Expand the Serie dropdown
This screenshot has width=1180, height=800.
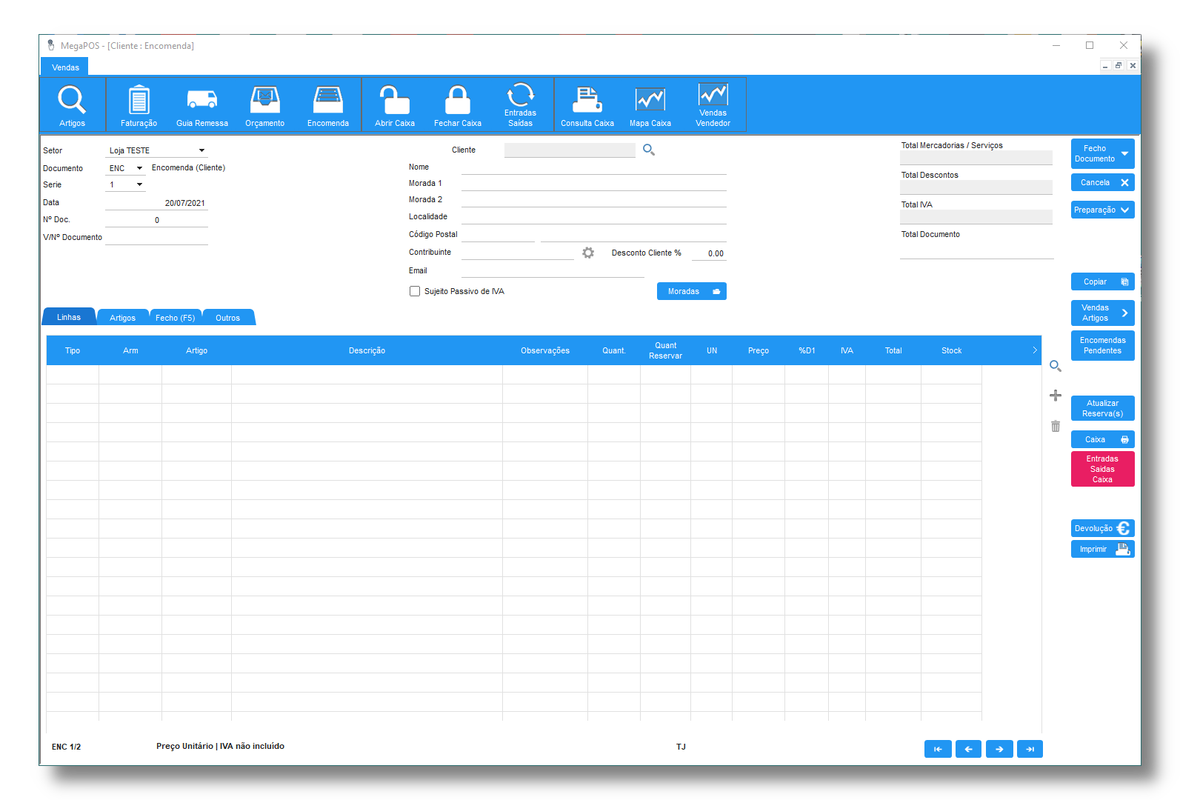pyautogui.click(x=139, y=184)
